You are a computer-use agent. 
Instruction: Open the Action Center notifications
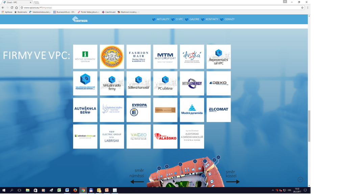(305, 190)
